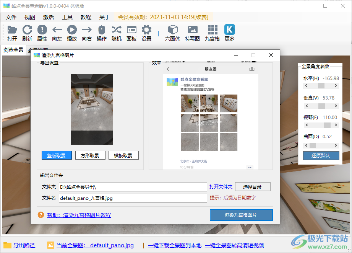Viewport: 352px width, 253px height.
Task: Click the 垂直(V) slider thumb
Action: tap(321, 106)
